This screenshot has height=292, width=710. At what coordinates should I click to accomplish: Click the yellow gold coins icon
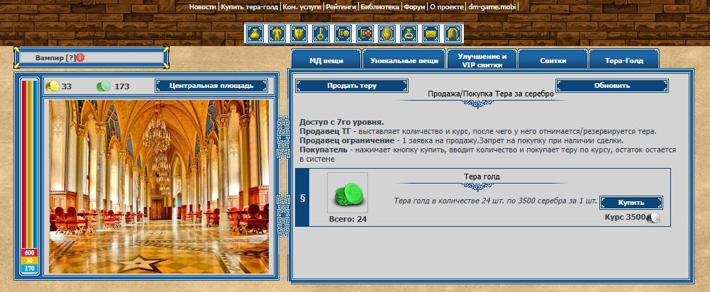coord(53,86)
